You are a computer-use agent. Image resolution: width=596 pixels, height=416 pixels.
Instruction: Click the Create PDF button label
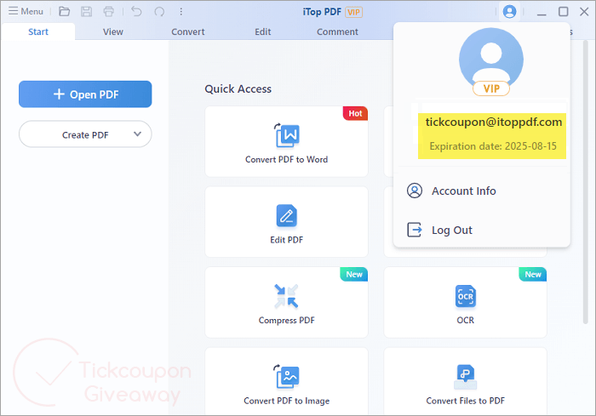click(85, 135)
